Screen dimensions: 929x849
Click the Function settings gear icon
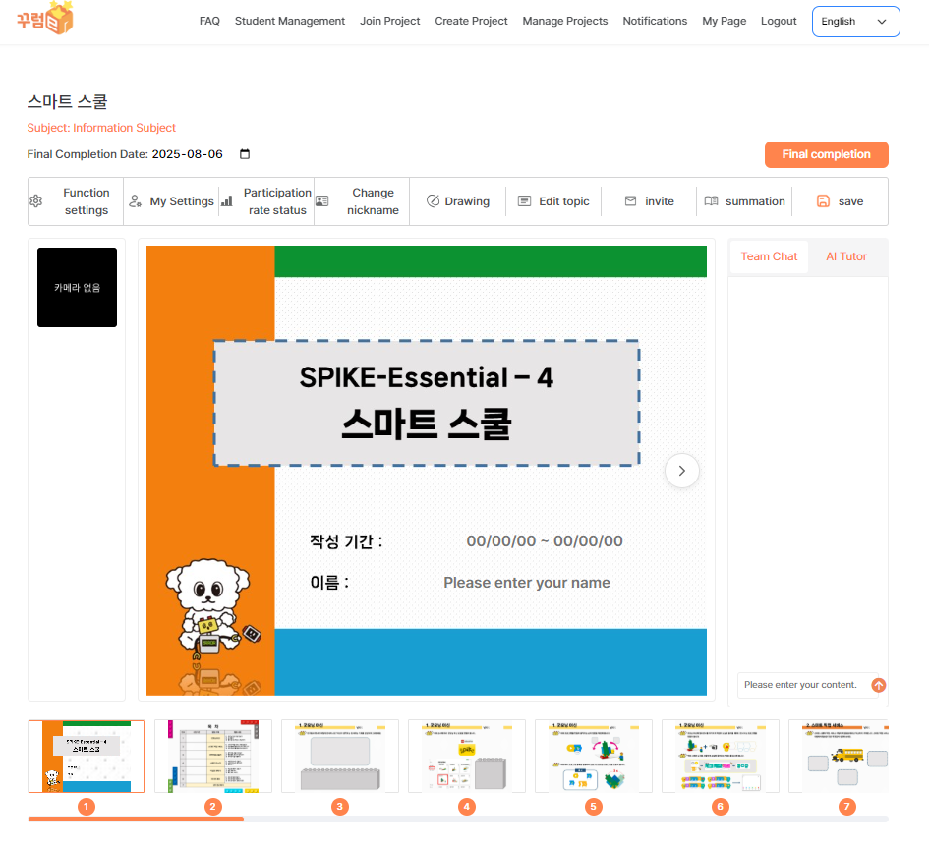36,201
